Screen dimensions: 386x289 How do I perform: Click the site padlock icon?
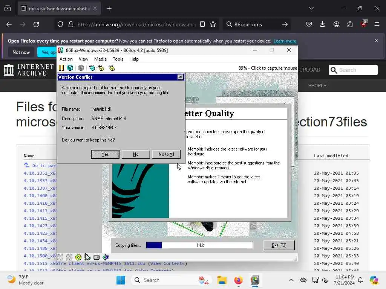[x=71, y=24]
